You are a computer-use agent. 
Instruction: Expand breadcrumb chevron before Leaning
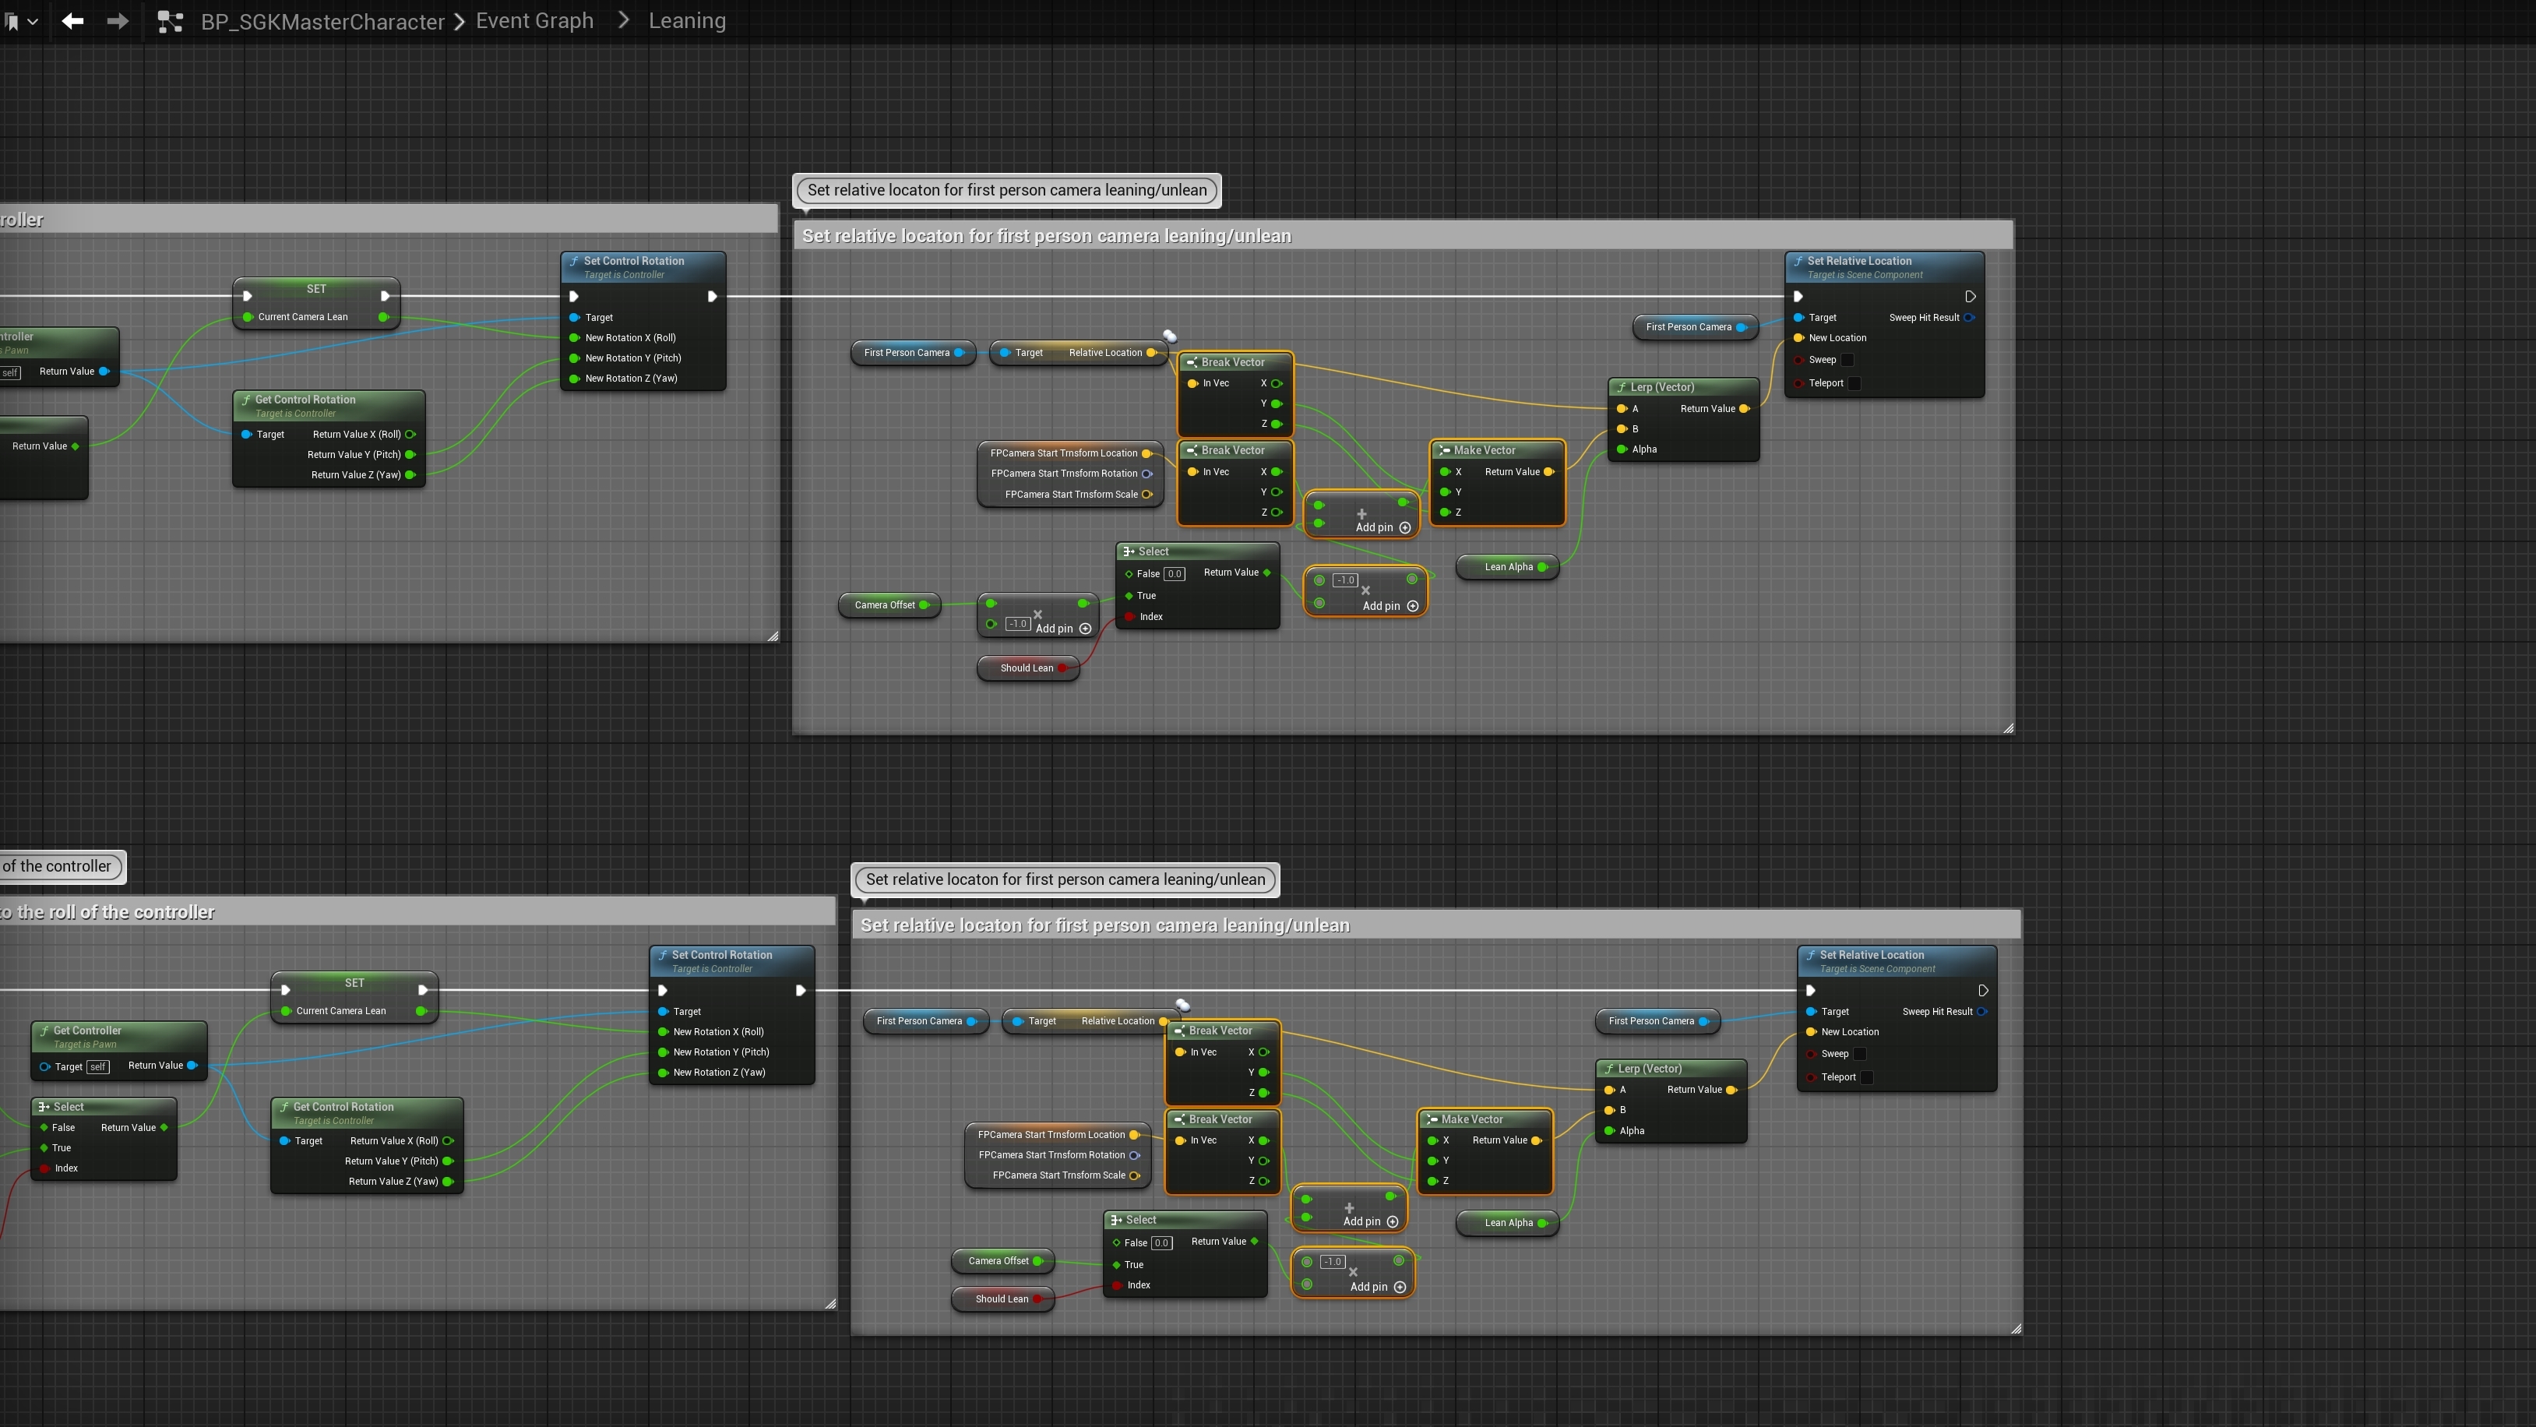[623, 21]
